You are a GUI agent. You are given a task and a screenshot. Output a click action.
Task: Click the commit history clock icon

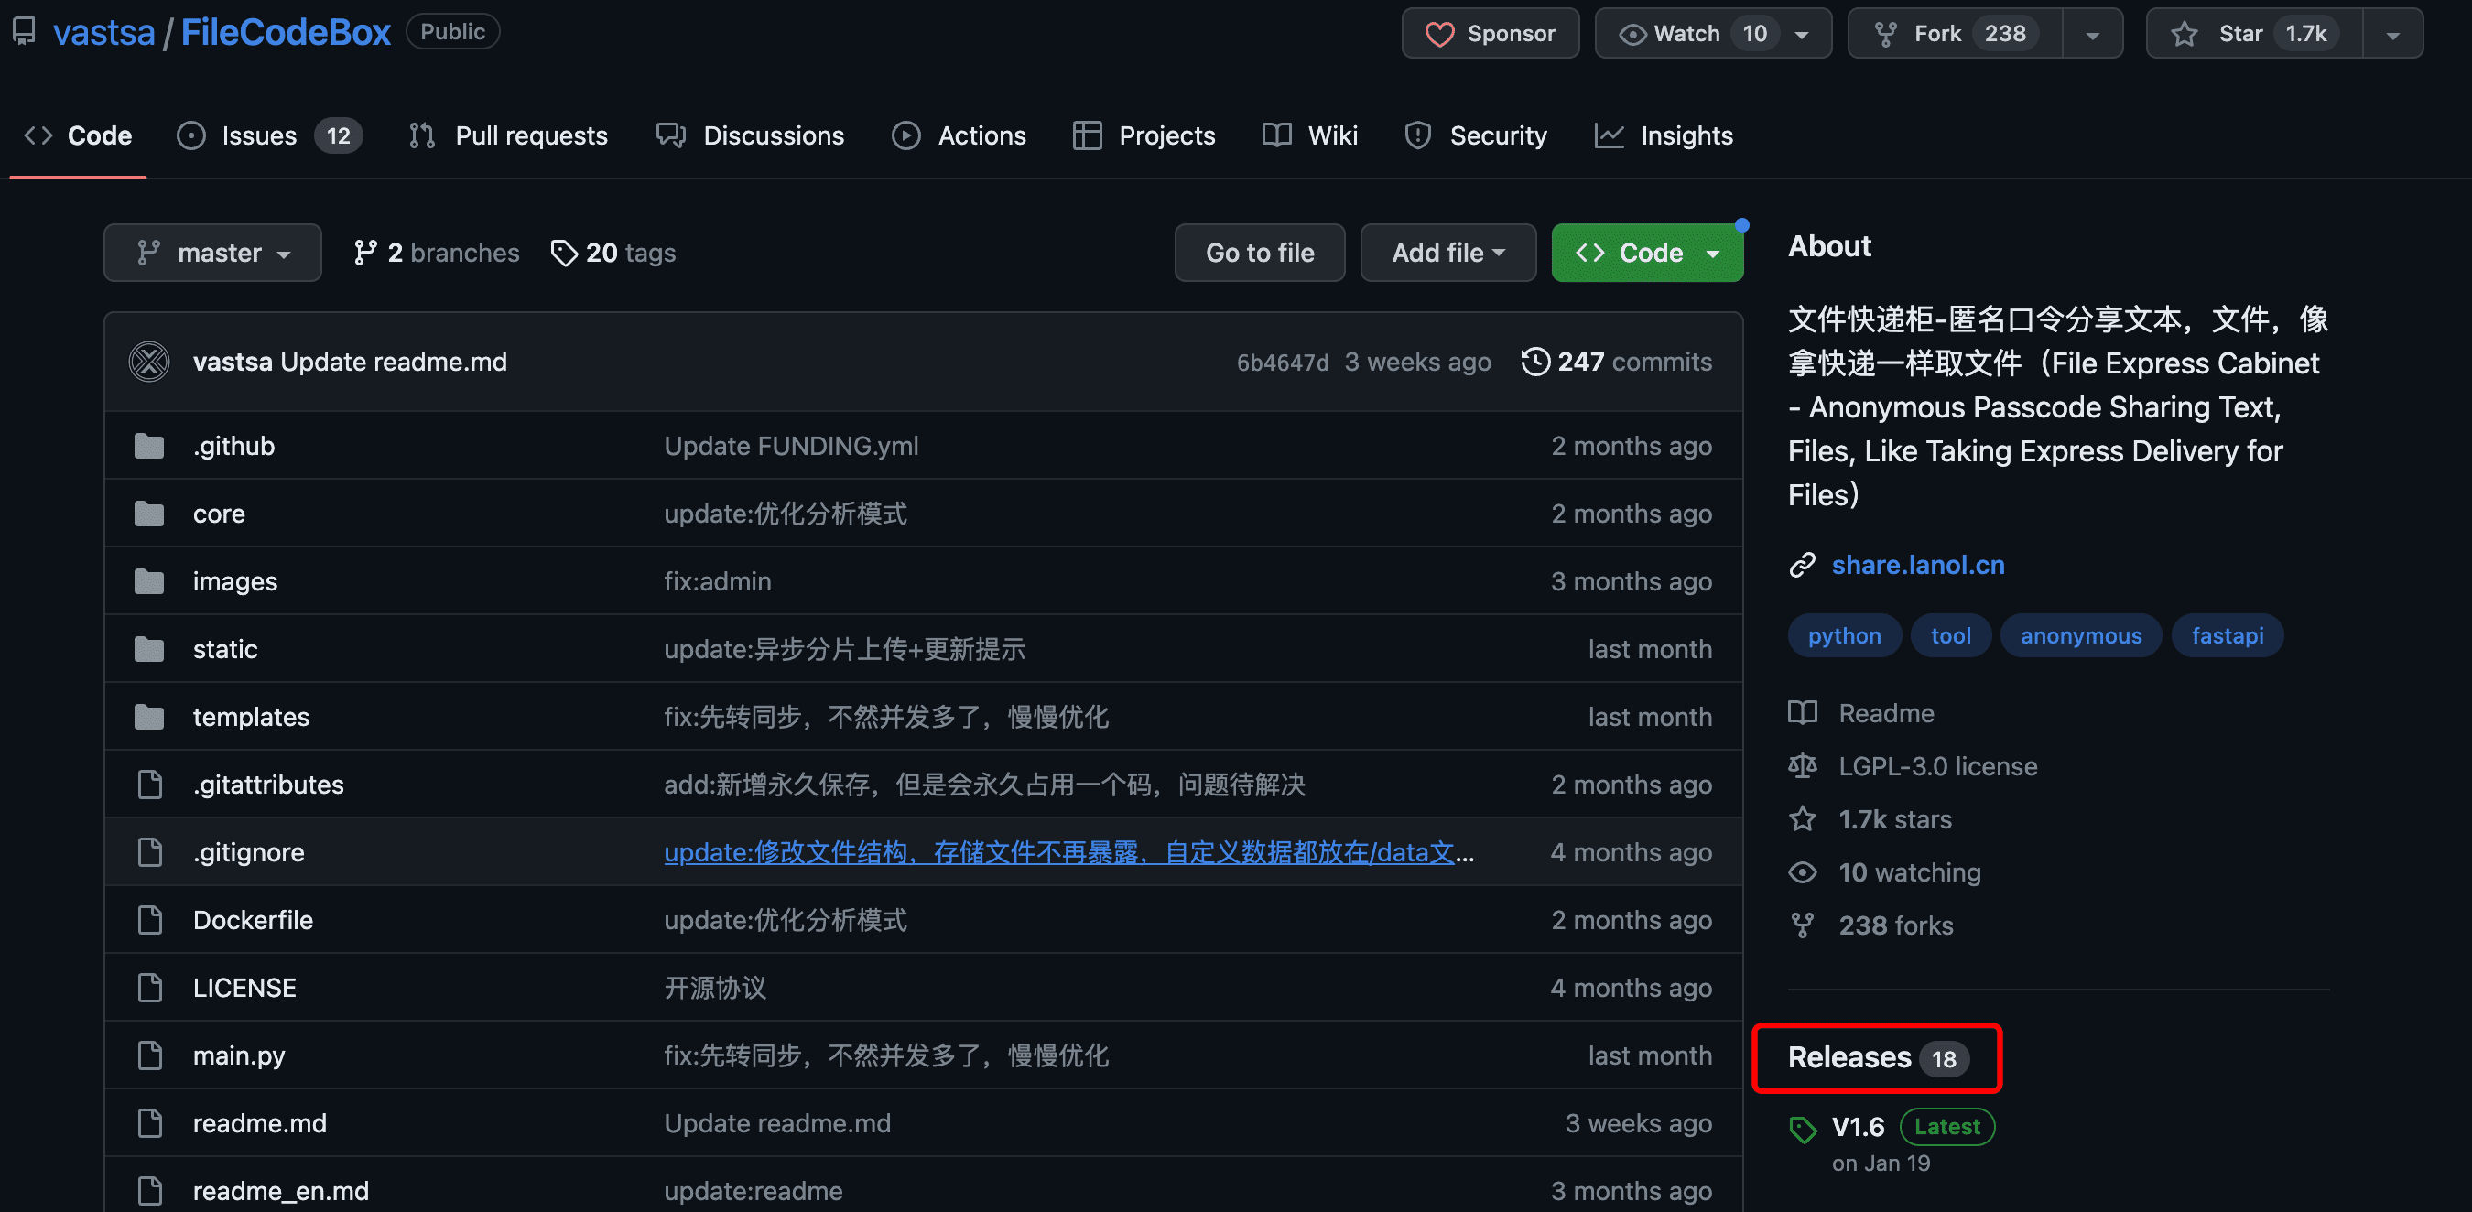(x=1534, y=362)
